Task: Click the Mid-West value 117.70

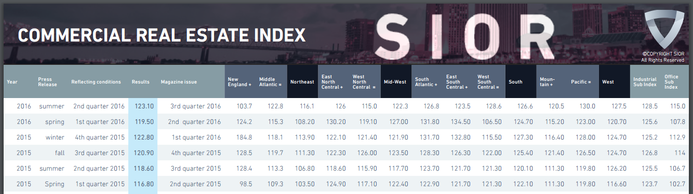Action: (x=398, y=169)
